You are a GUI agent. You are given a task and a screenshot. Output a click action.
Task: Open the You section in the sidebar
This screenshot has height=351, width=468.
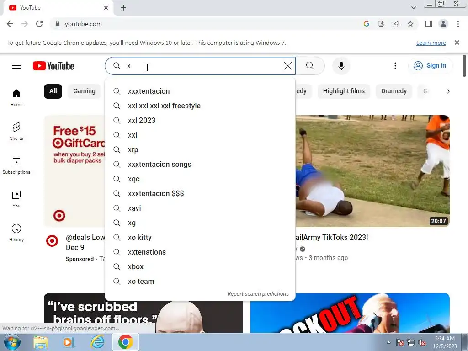click(16, 199)
